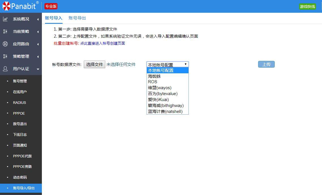Select ROS option
This screenshot has width=322, height=195.
tap(168, 82)
